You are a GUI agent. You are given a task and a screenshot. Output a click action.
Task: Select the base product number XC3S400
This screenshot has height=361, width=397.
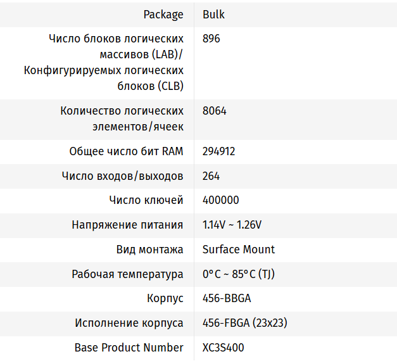(223, 348)
